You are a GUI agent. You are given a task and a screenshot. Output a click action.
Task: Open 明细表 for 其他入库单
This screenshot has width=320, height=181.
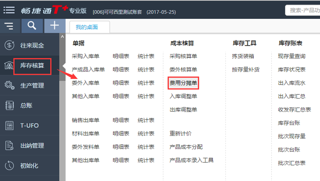121,96
